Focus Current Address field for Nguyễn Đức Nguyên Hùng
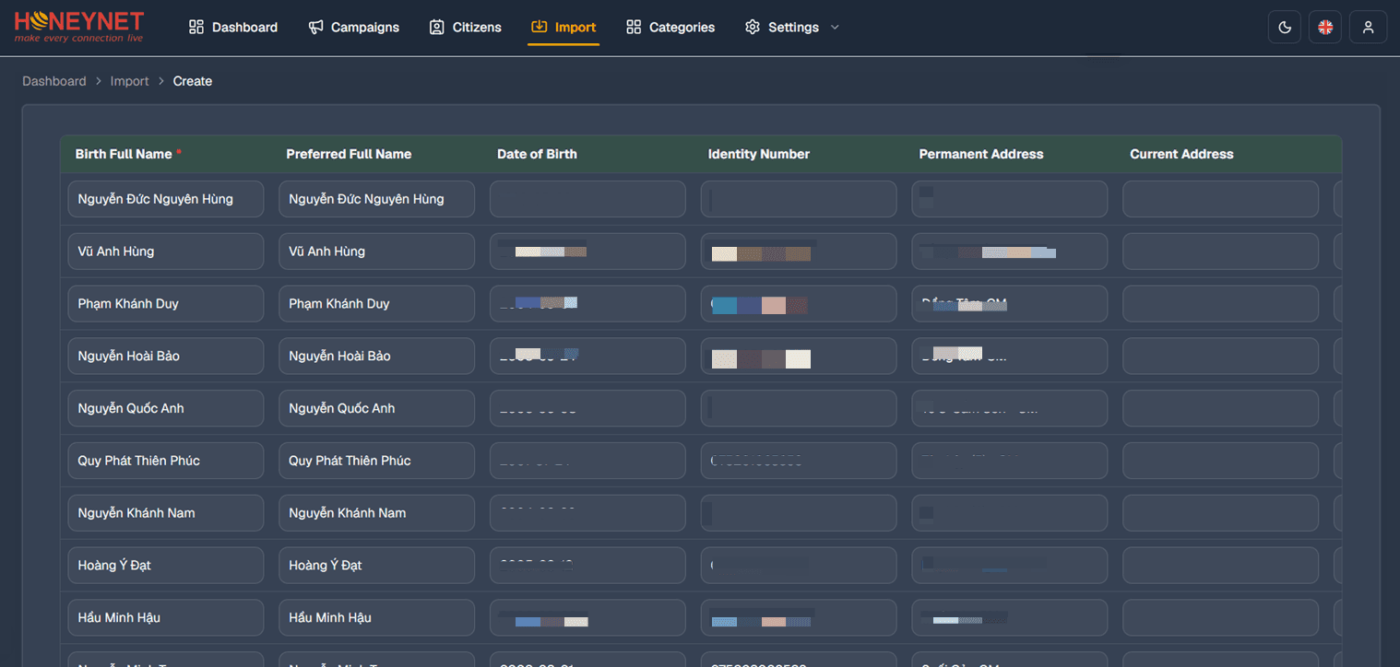 coord(1220,199)
